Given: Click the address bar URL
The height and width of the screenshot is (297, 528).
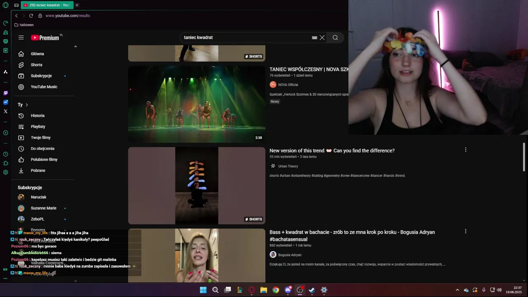Looking at the screenshot, I should coord(68,16).
